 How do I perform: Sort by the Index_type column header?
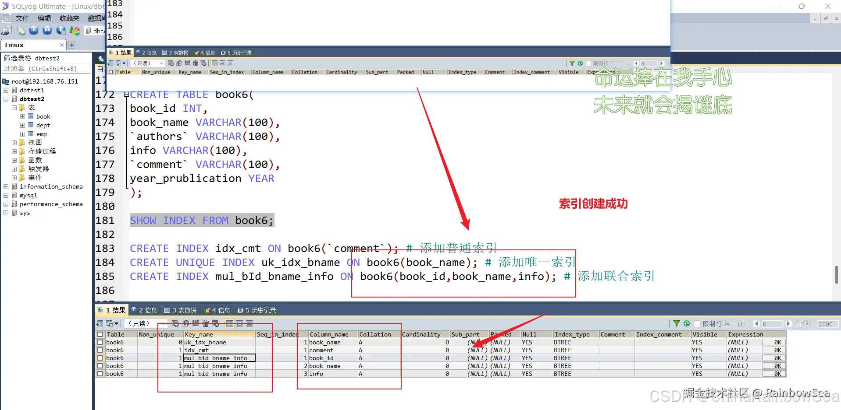[x=576, y=334]
